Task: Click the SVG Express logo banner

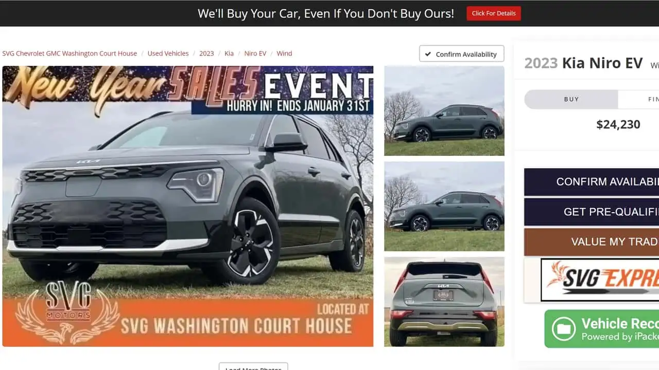Action: 600,280
